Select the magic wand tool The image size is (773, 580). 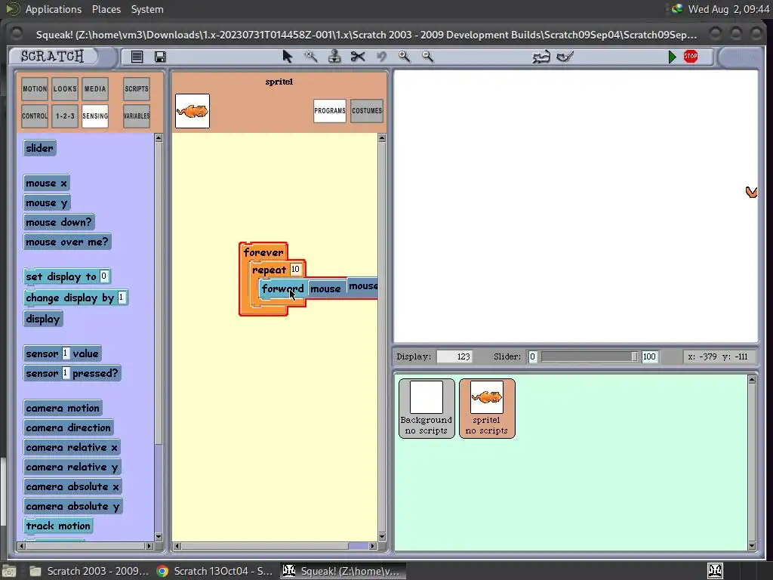pos(310,56)
